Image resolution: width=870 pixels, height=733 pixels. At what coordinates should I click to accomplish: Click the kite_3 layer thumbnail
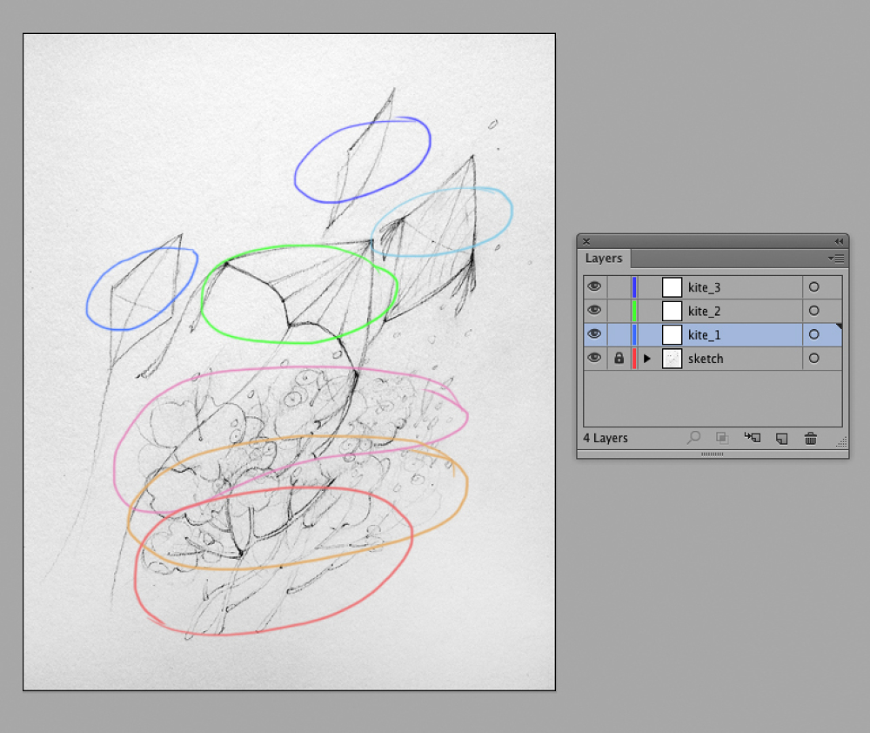pyautogui.click(x=672, y=287)
